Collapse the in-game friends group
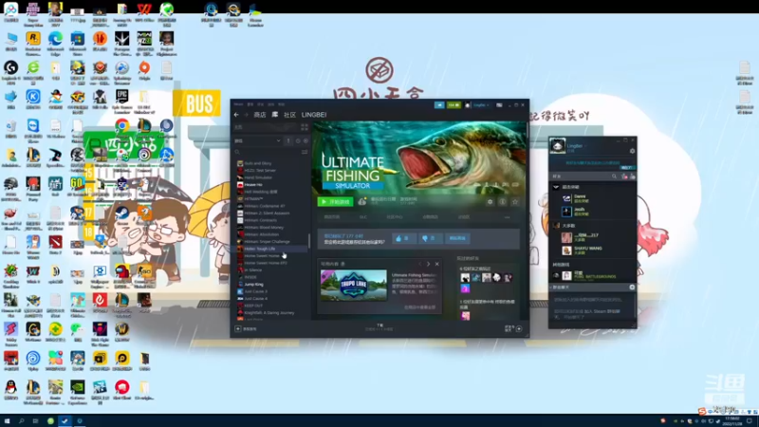Viewport: 759px width, 427px height. point(556,187)
